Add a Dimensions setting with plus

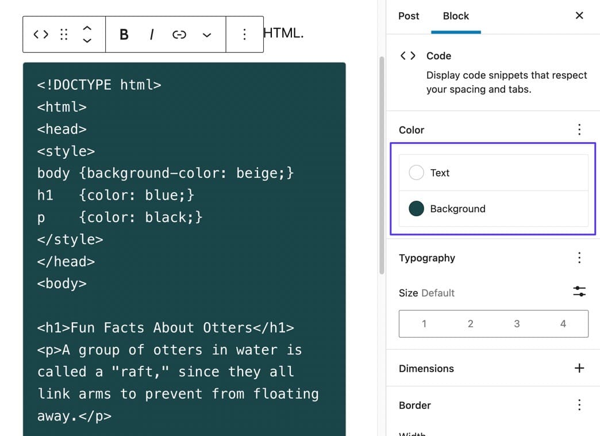[x=579, y=368]
